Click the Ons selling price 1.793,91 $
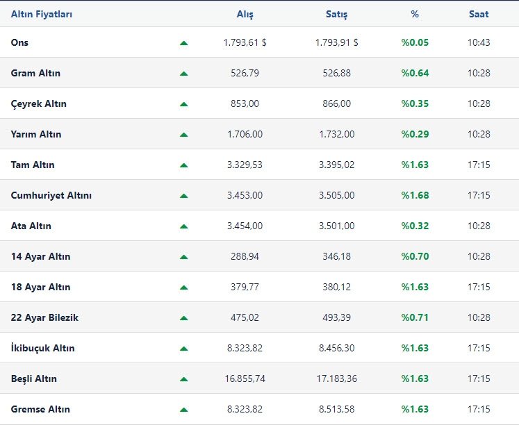Viewport: 519px width, 425px height. (x=337, y=42)
